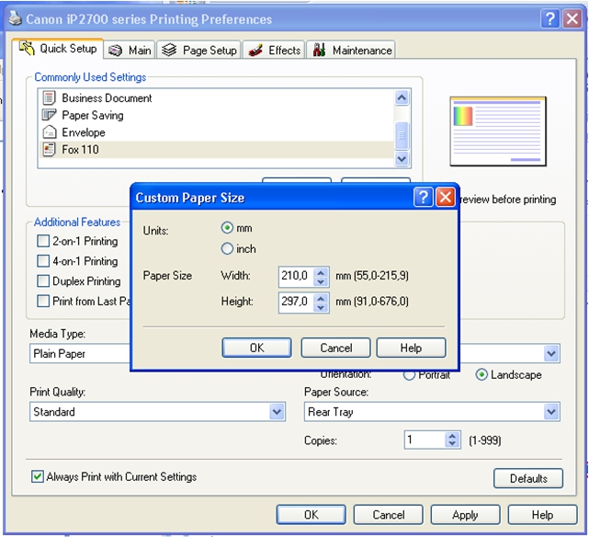Toggle Always Print with Current Settings
This screenshot has width=589, height=537.
tap(38, 477)
